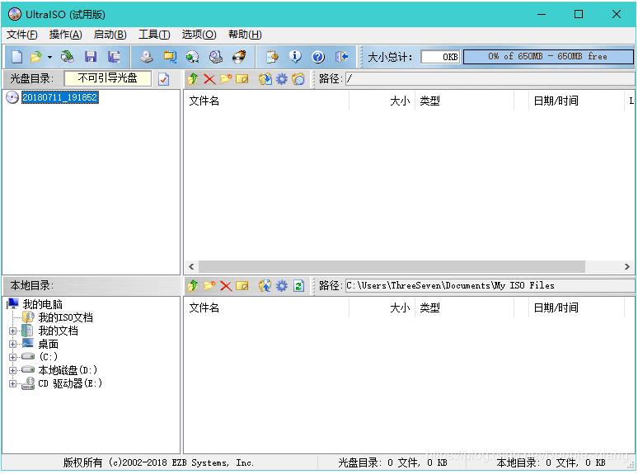Open the 工具(T) menu

154,35
